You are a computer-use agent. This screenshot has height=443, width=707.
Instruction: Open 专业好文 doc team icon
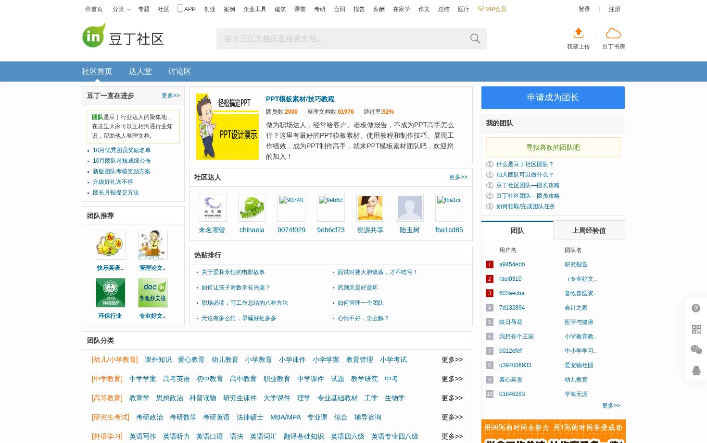(153, 293)
